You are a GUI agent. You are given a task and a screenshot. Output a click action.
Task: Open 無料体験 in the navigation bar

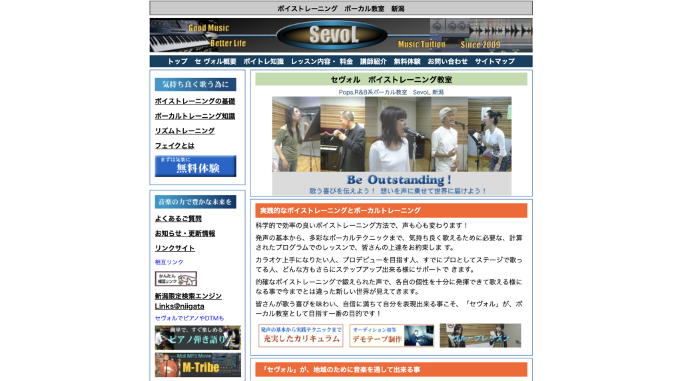click(407, 61)
